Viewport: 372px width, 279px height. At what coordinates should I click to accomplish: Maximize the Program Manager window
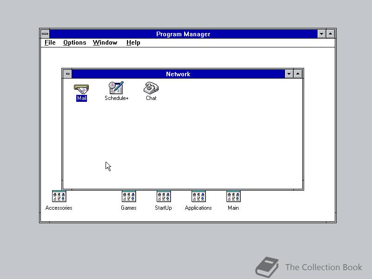(x=330, y=34)
